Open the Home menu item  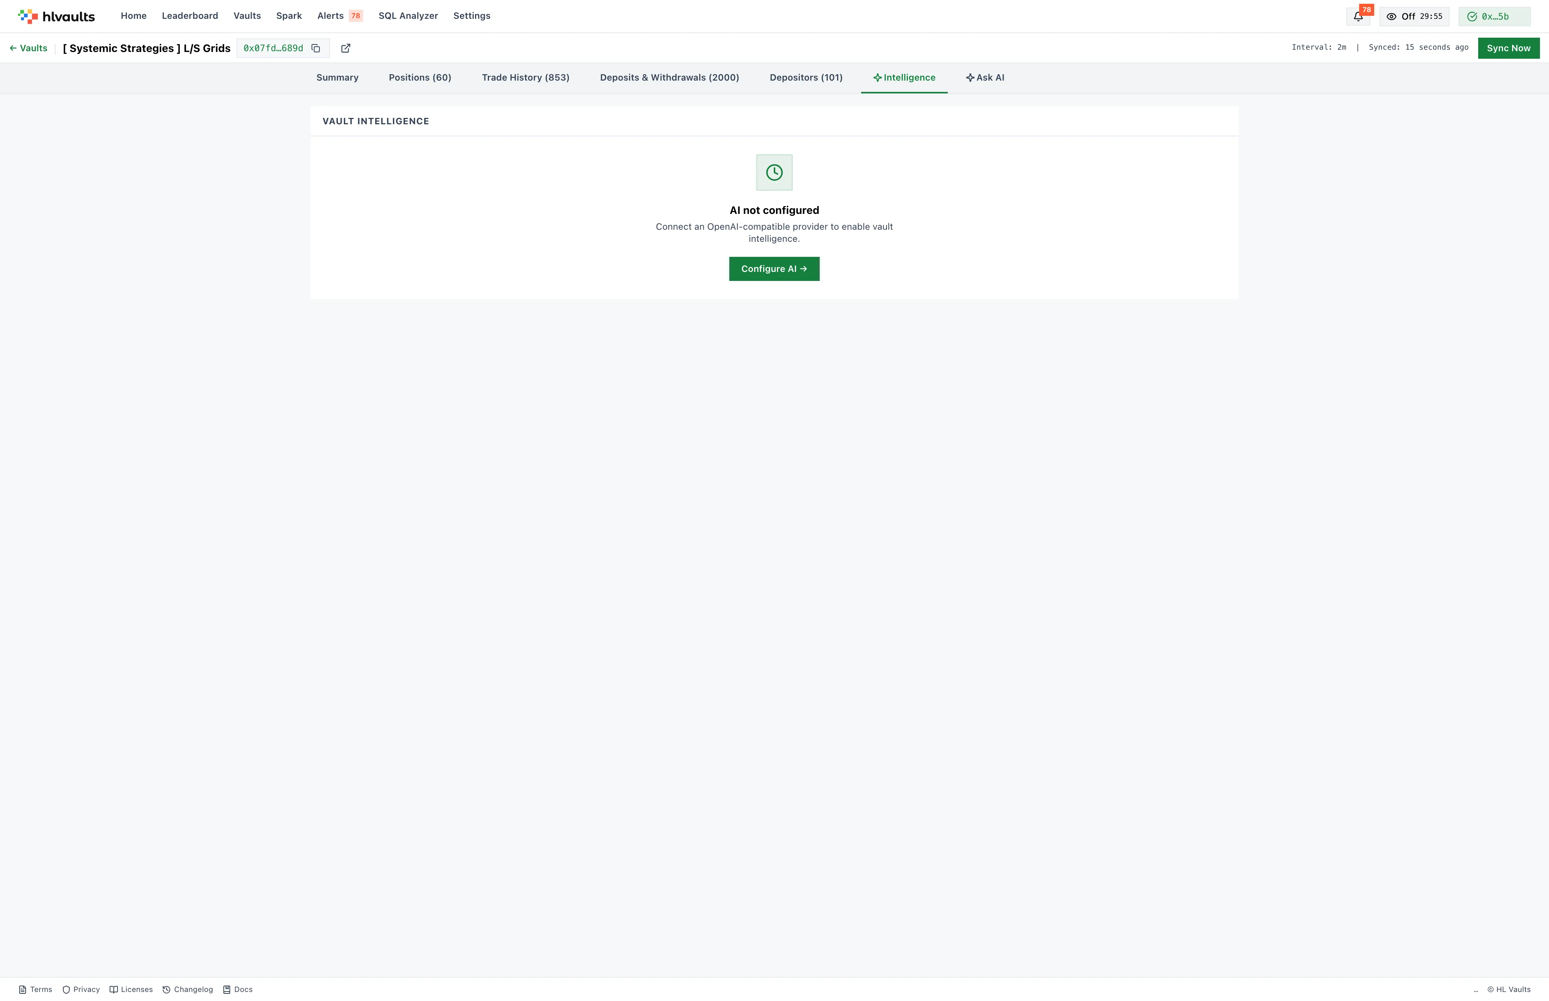coord(133,15)
